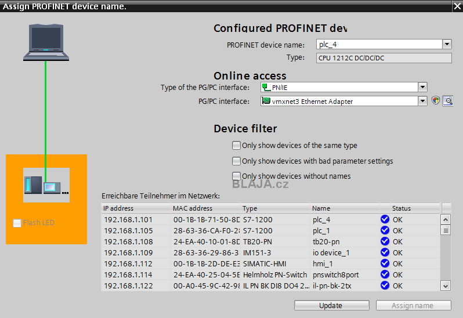The height and width of the screenshot is (318, 463).
Task: Enable Only show devices with bad parameter settings
Action: (236, 161)
